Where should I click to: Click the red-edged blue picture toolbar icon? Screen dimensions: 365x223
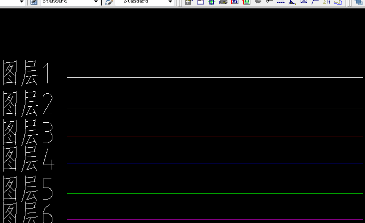click(235, 2)
